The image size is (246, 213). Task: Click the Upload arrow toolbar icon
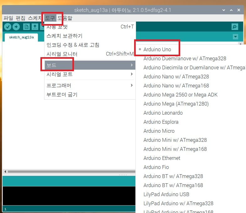click(16, 27)
